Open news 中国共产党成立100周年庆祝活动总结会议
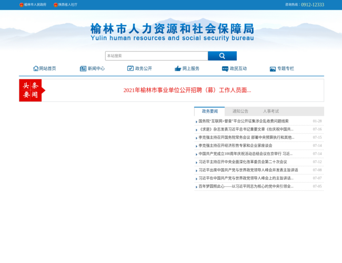This screenshot has height=263, width=342. point(245,154)
